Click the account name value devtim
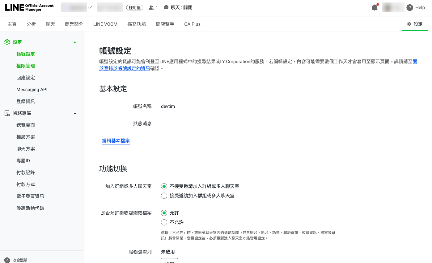This screenshot has width=432, height=263. point(168,106)
